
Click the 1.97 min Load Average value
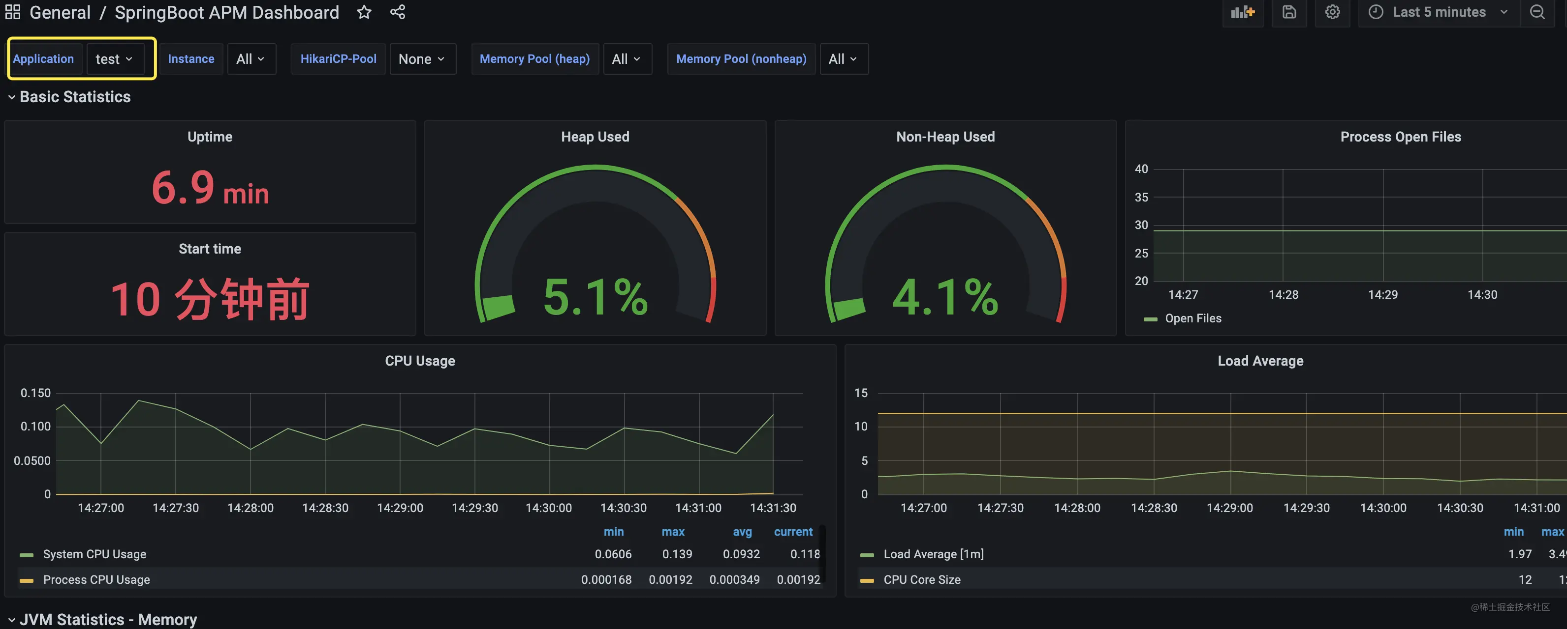pos(1520,554)
